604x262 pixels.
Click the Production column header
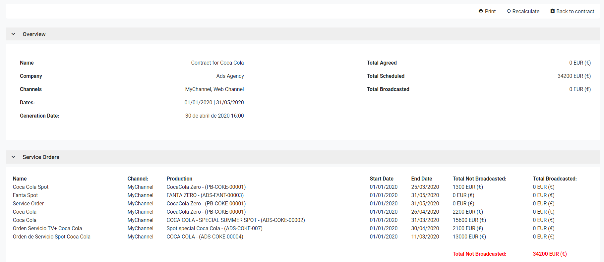(179, 179)
